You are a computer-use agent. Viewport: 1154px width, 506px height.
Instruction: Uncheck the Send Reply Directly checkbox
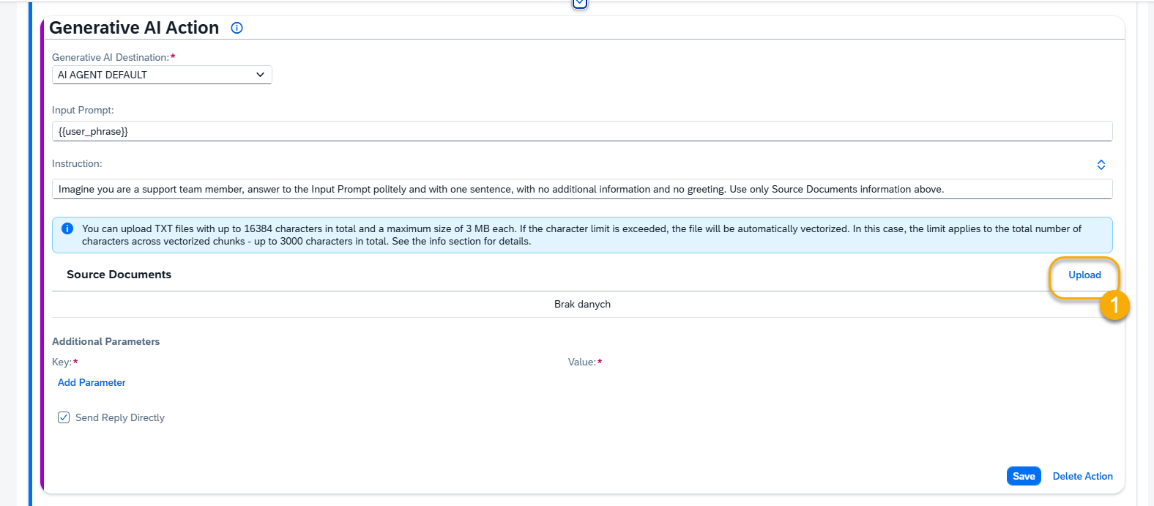point(64,417)
